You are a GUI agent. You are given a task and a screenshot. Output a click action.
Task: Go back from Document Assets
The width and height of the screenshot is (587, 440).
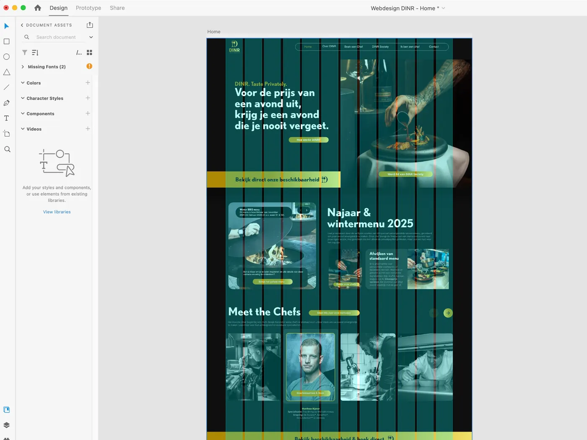(22, 25)
